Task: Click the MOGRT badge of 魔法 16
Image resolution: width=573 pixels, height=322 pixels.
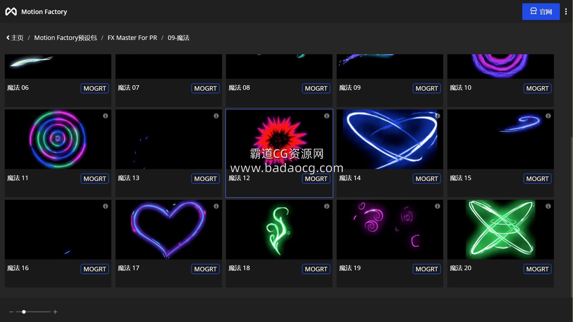Action: coord(95,269)
